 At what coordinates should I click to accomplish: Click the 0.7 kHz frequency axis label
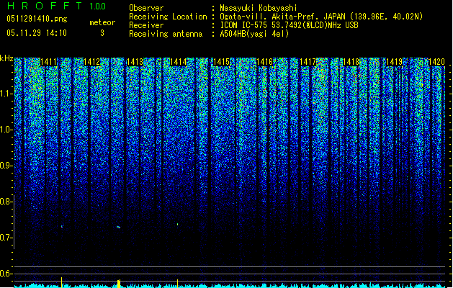click(6, 238)
